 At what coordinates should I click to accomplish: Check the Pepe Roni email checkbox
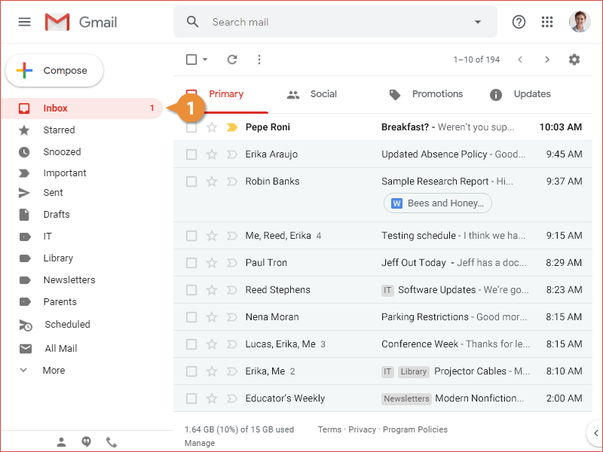[191, 127]
